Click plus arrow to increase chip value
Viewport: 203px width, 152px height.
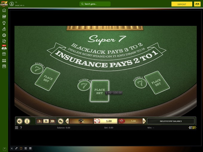pyautogui.click(x=144, y=121)
